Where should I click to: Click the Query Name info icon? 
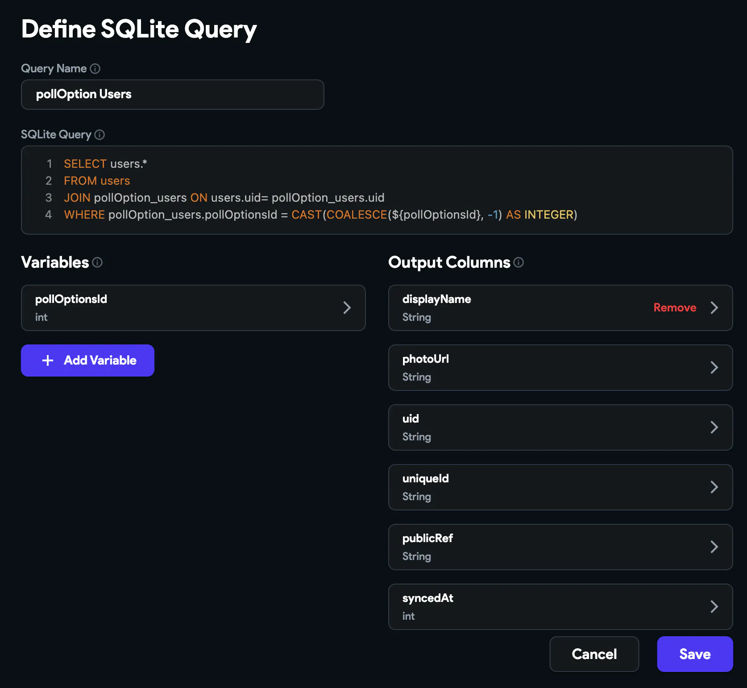tap(95, 69)
